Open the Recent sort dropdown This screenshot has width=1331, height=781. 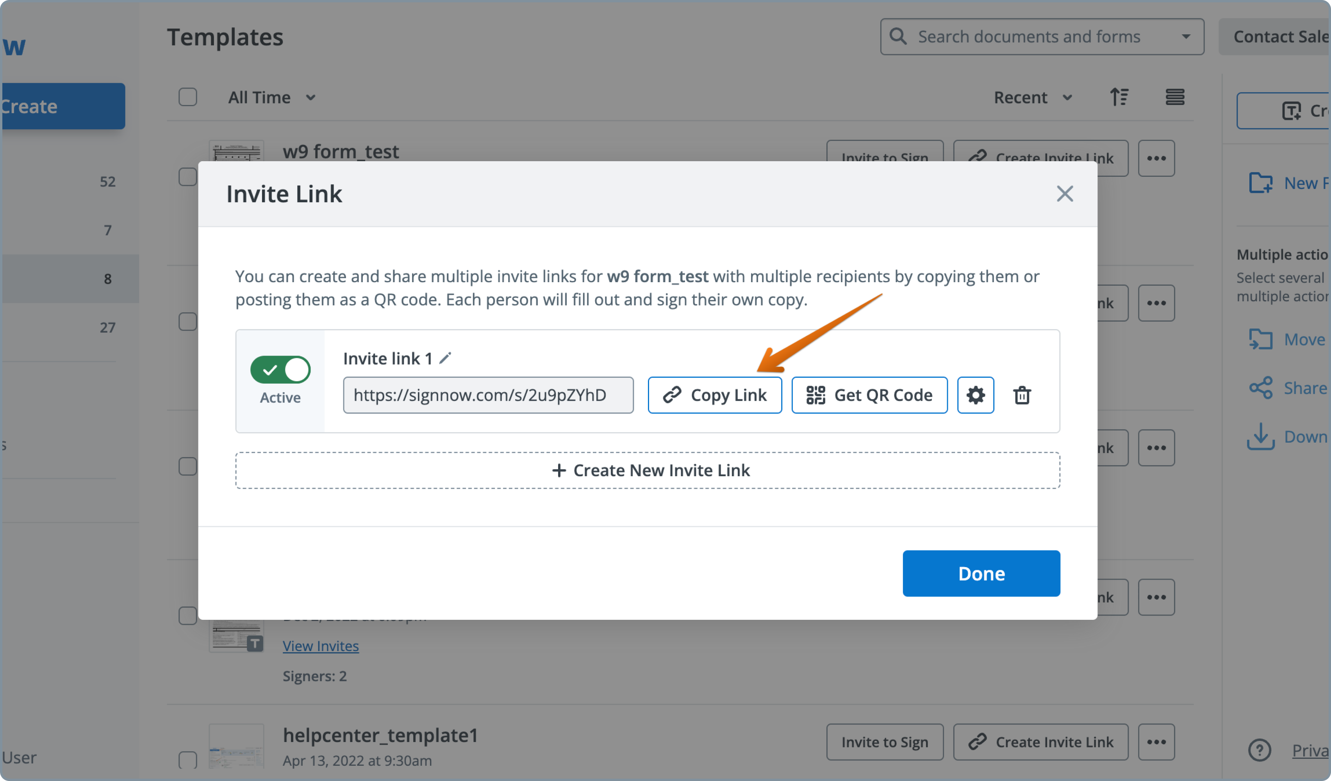(x=1033, y=98)
